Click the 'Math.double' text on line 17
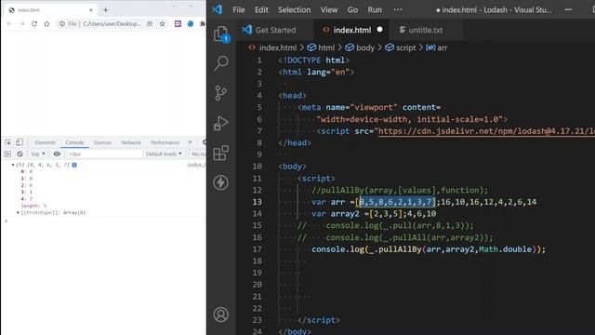Image resolution: width=595 pixels, height=335 pixels. (x=505, y=249)
